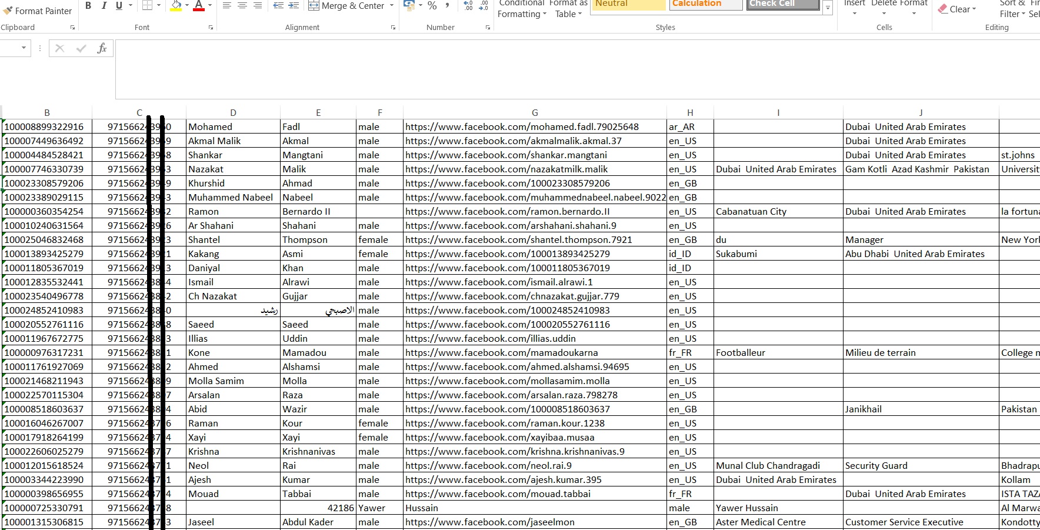Viewport: 1040px width, 530px height.
Task: Toggle italic formatting
Action: [104, 5]
